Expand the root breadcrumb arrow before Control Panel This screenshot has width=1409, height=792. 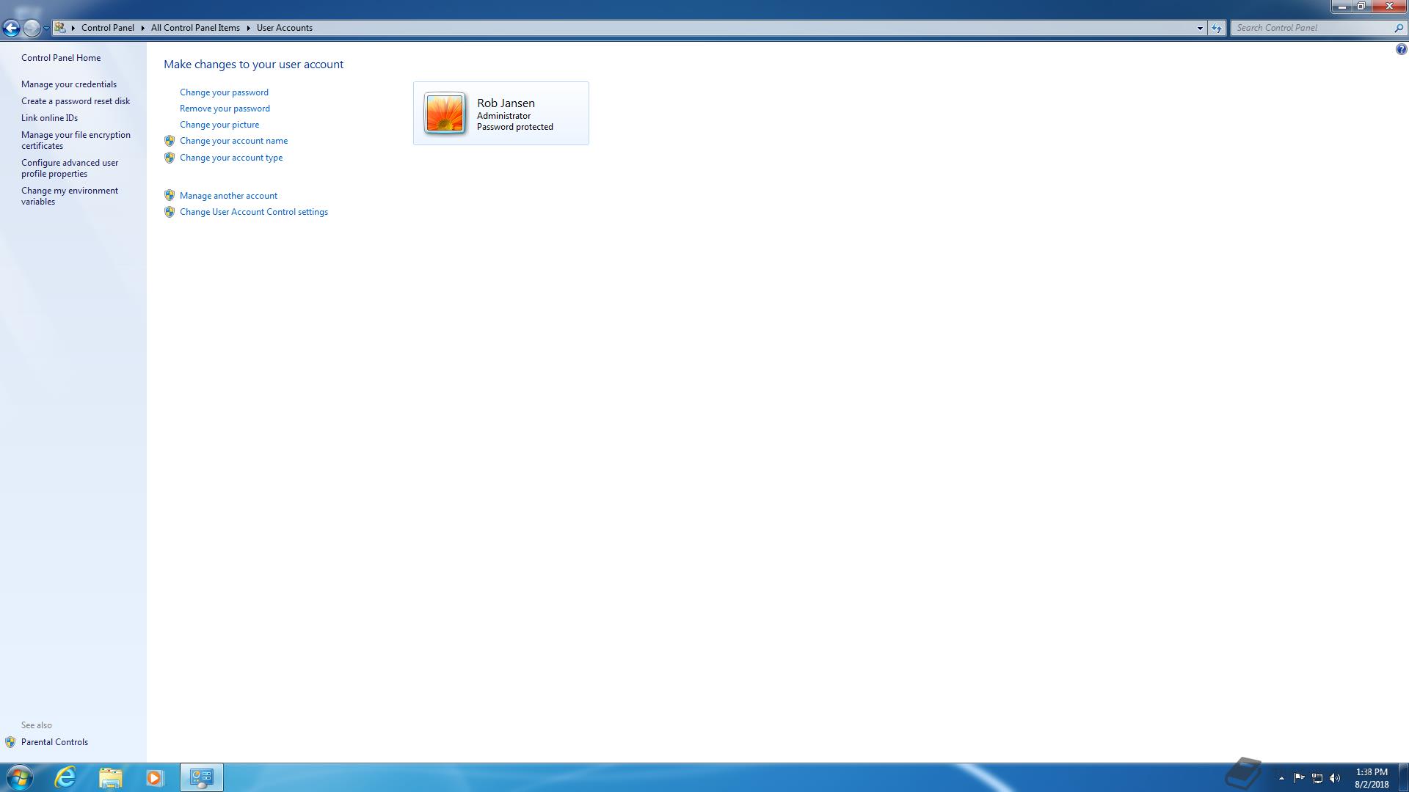pos(73,28)
